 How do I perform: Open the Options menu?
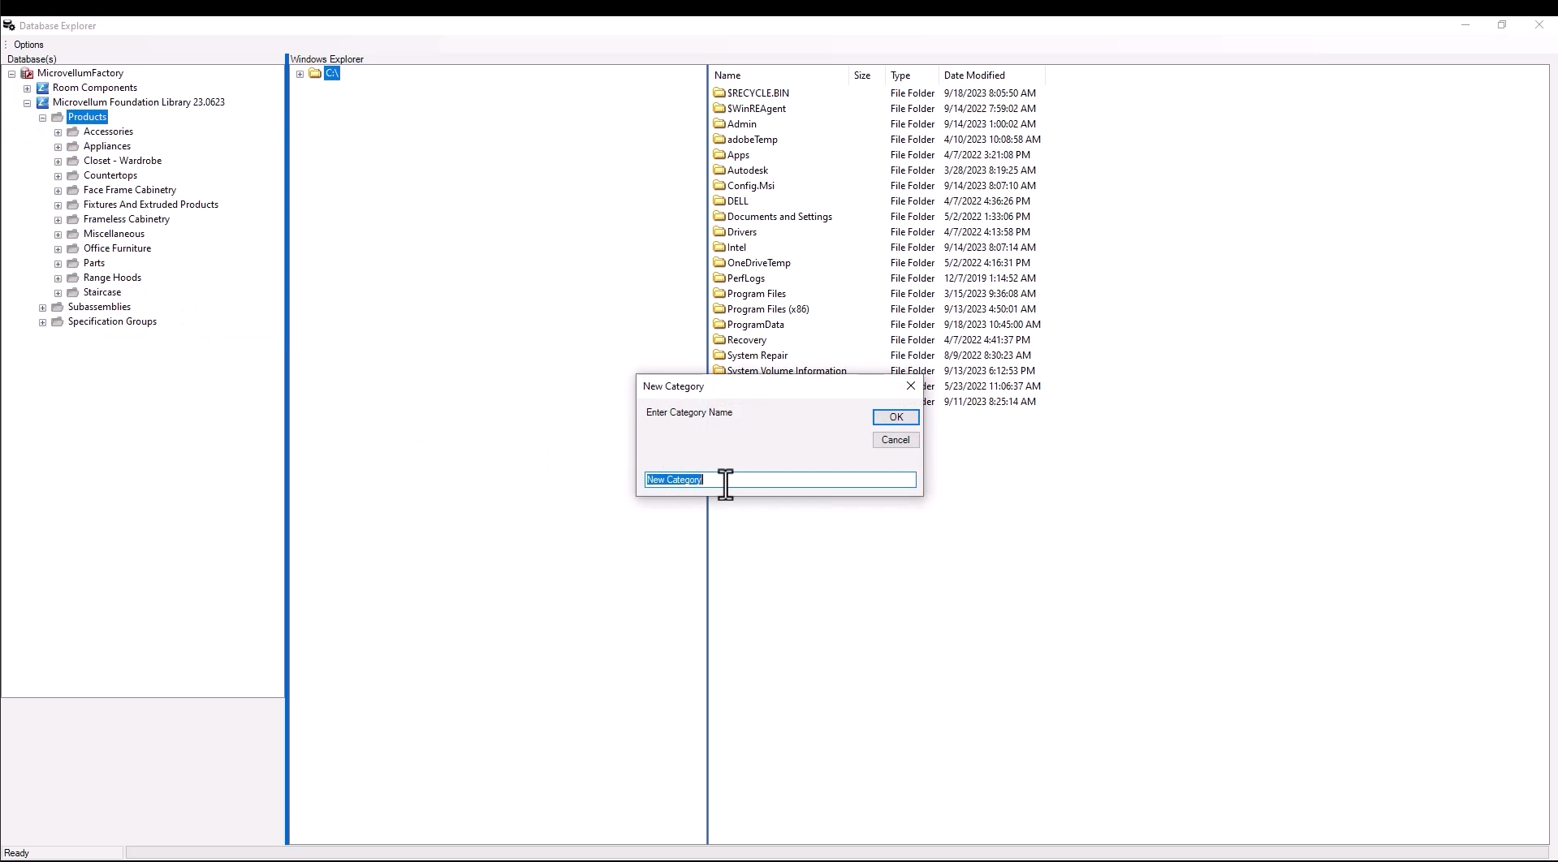pos(28,44)
